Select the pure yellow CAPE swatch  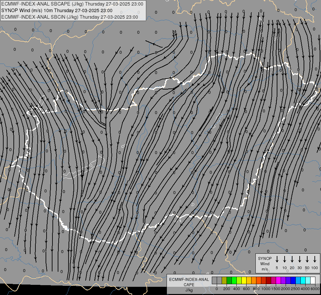(x=244, y=280)
